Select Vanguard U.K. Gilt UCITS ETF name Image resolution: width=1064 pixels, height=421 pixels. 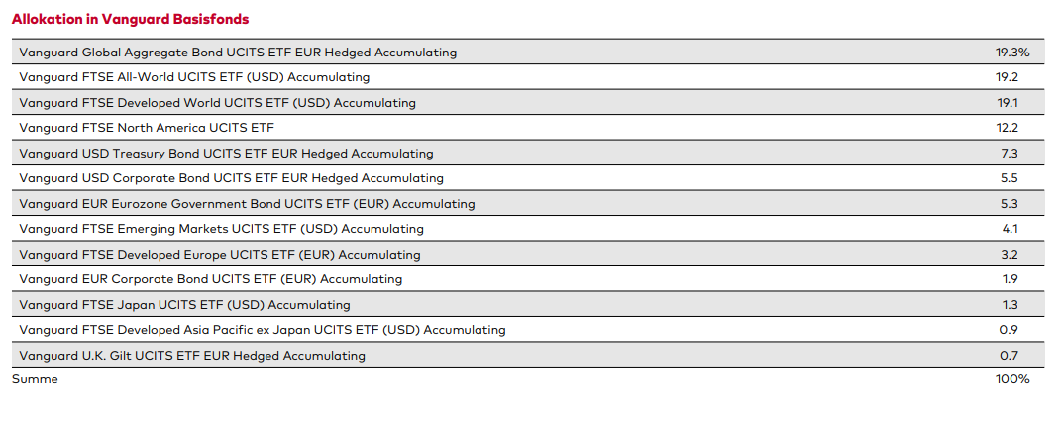[x=192, y=356]
